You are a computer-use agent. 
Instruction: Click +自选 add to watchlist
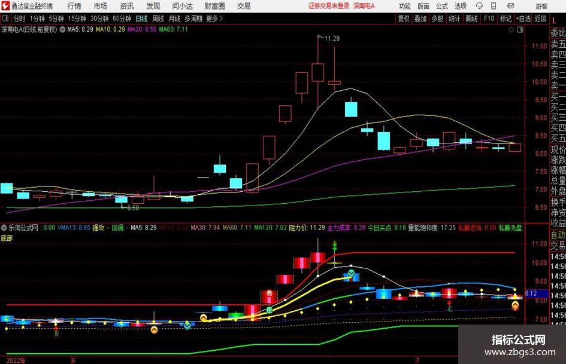(523, 19)
